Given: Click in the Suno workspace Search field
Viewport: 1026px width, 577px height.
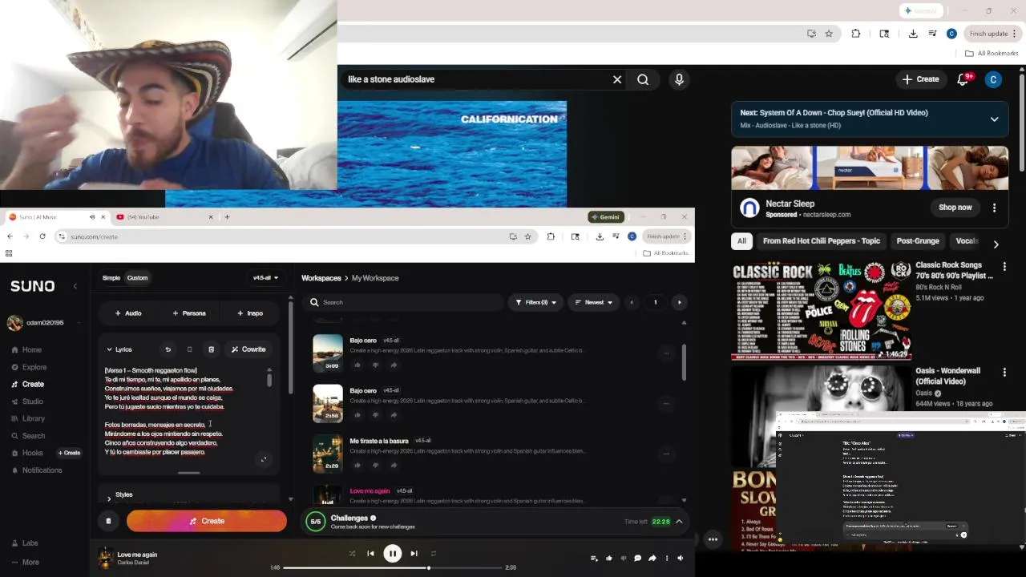Looking at the screenshot, I should pos(405,302).
